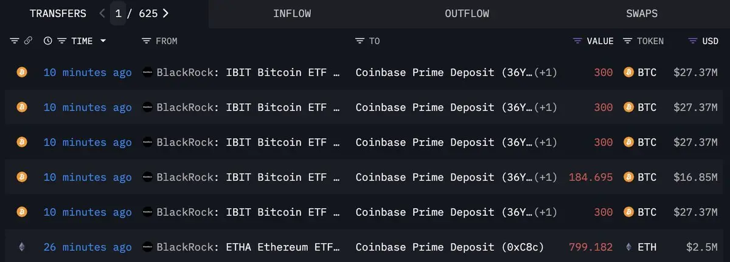Open Coinbase Prime Deposit (0xC8c) link

450,247
